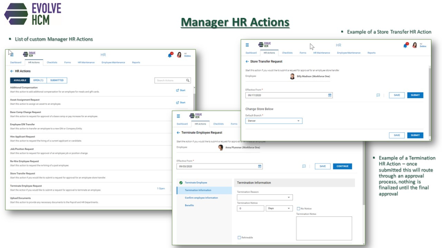Click SAVE below Default Branch in Store Transfer
The width and height of the screenshot is (442, 248).
[x=396, y=135]
